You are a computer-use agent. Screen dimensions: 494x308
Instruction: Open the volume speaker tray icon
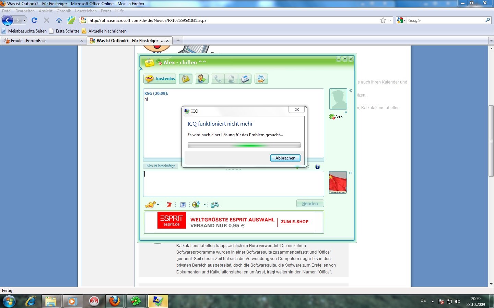point(457,301)
